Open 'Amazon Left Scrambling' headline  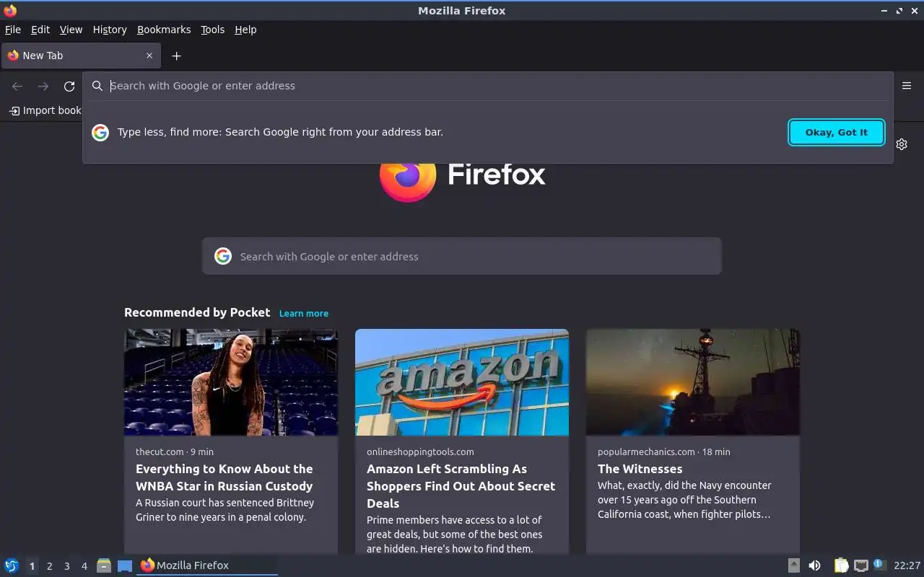tap(461, 486)
